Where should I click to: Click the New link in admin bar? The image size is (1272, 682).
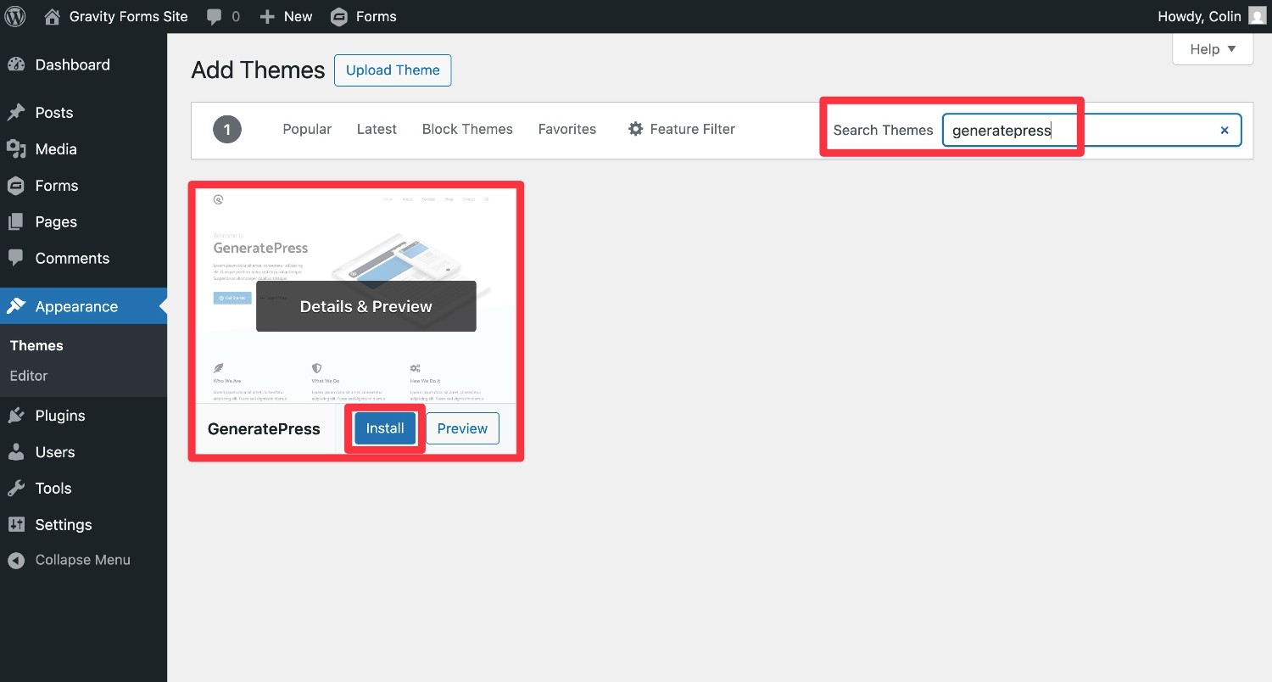click(298, 16)
